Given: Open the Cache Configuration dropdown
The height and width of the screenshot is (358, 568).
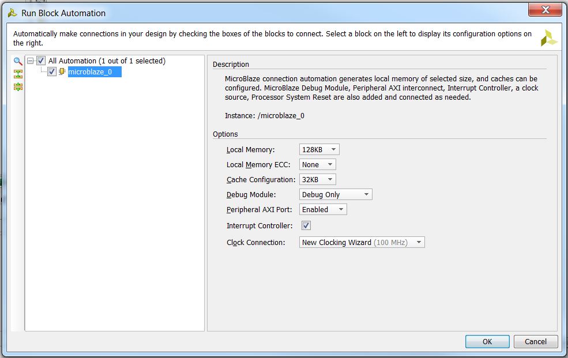Looking at the screenshot, I should (x=317, y=179).
